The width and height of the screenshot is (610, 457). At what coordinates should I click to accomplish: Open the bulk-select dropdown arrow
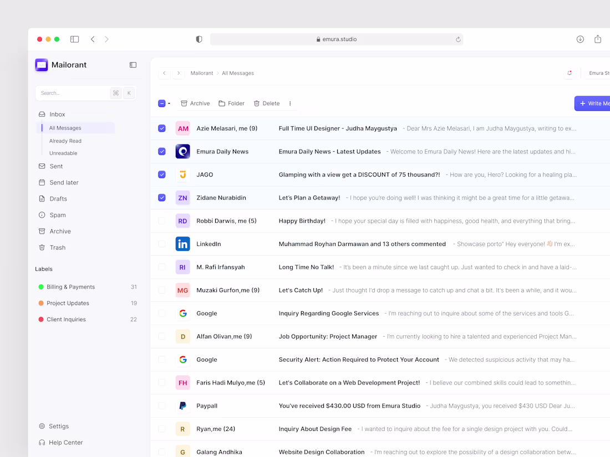point(169,103)
